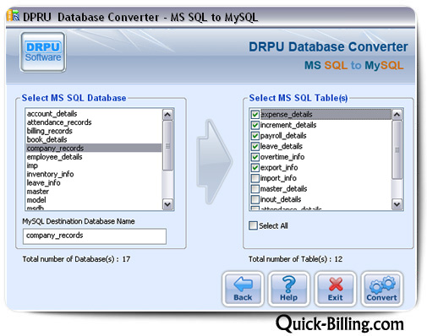
Task: Select company_records in database list
Action: click(x=94, y=148)
